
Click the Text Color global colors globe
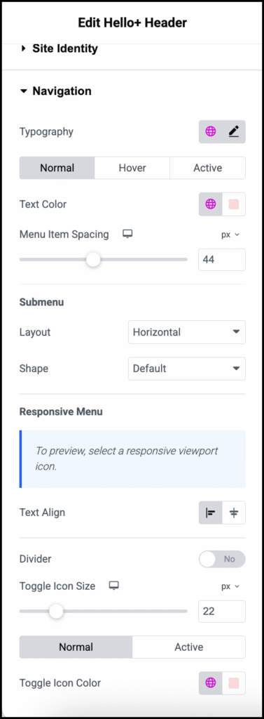[x=211, y=204]
